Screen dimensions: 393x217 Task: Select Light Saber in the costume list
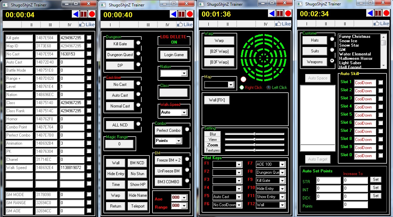(x=350, y=63)
